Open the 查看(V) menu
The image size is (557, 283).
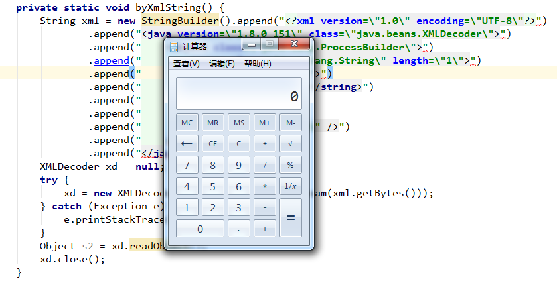click(186, 64)
